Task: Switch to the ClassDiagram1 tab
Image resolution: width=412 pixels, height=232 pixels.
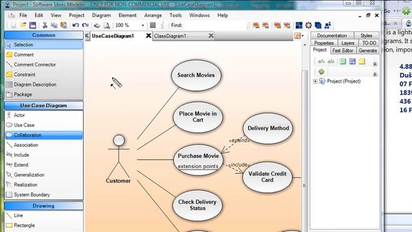Action: coord(170,36)
